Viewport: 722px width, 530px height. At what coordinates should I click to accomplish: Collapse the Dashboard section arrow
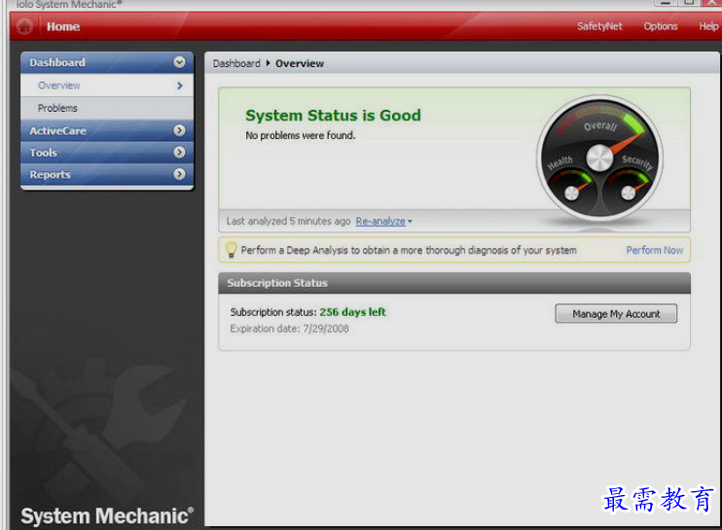pos(179,62)
